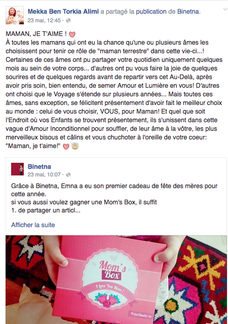Viewport: 228px width, 324px height.
Task: Open the 23 mai, 12:45 timestamp
Action: pyautogui.click(x=44, y=20)
